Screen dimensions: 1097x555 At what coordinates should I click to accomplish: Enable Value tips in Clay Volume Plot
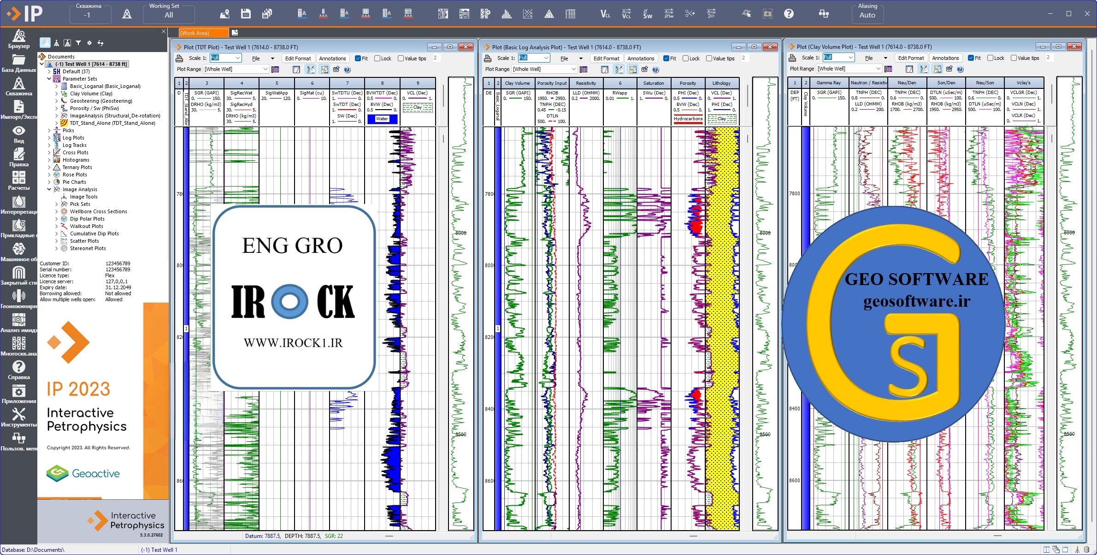1014,58
